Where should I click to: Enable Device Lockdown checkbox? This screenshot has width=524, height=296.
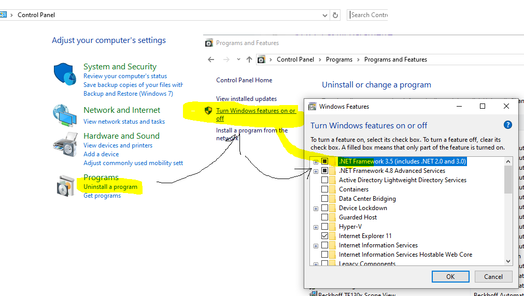(324, 208)
